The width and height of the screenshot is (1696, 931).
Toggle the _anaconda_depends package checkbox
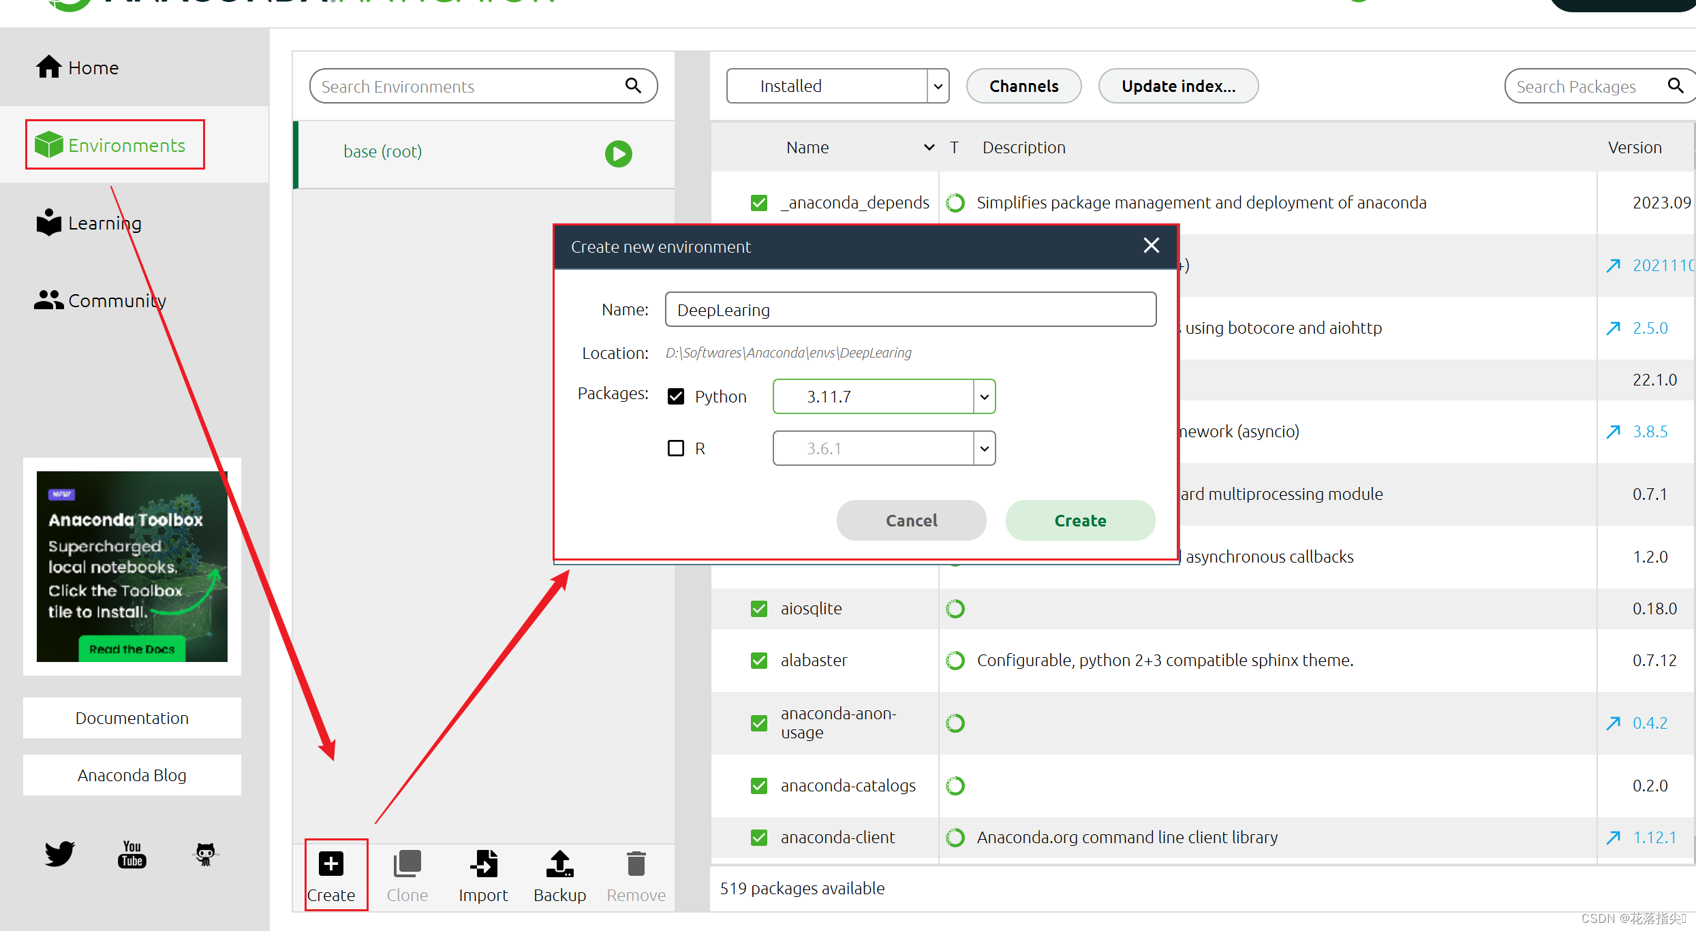pos(759,203)
